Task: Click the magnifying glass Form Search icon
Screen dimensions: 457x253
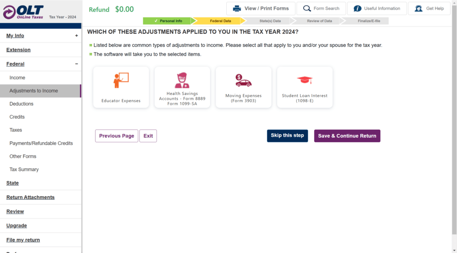Action: (x=307, y=8)
